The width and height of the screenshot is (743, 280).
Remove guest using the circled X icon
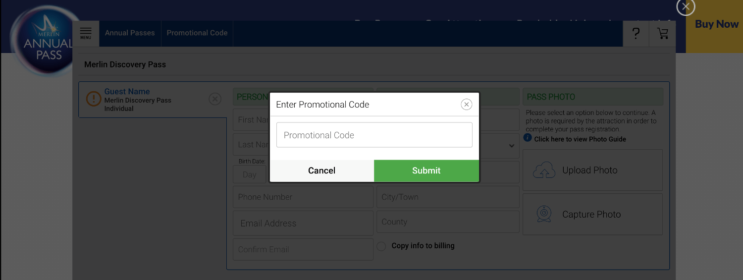[214, 99]
